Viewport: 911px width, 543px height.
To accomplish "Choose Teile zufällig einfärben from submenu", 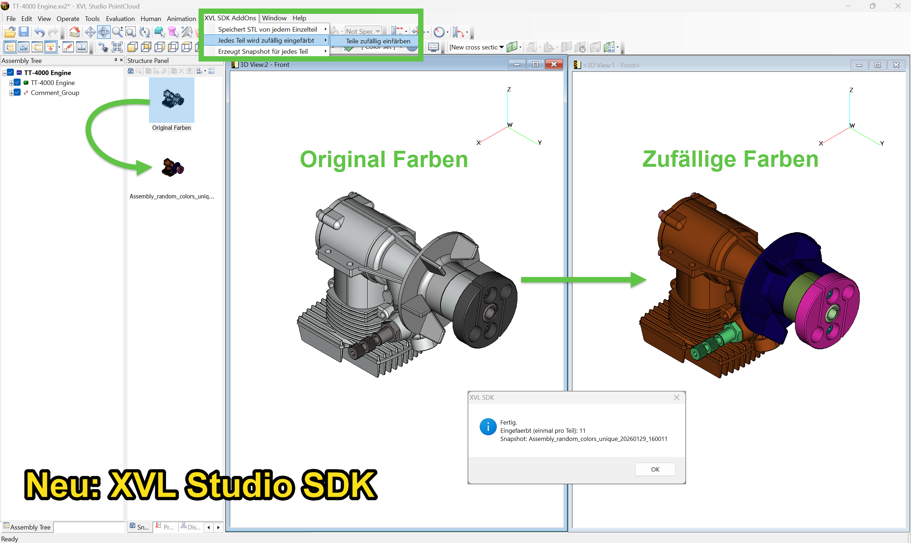I will [378, 41].
